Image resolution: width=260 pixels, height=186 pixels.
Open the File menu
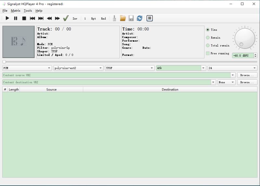5,11
